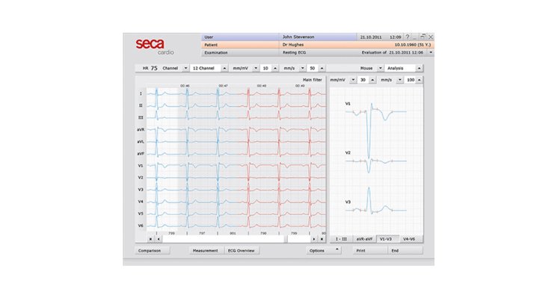557x298 pixels.
Task: Expand the Options menu button
Action: point(324,250)
